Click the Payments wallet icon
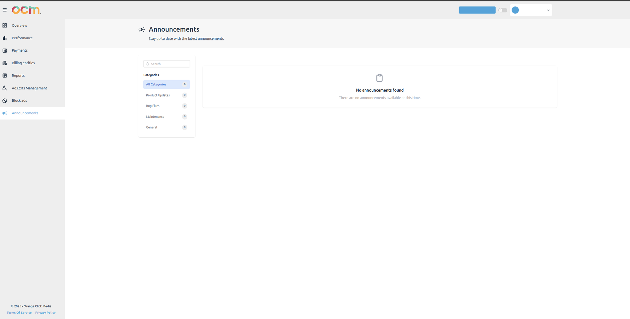 5,50
